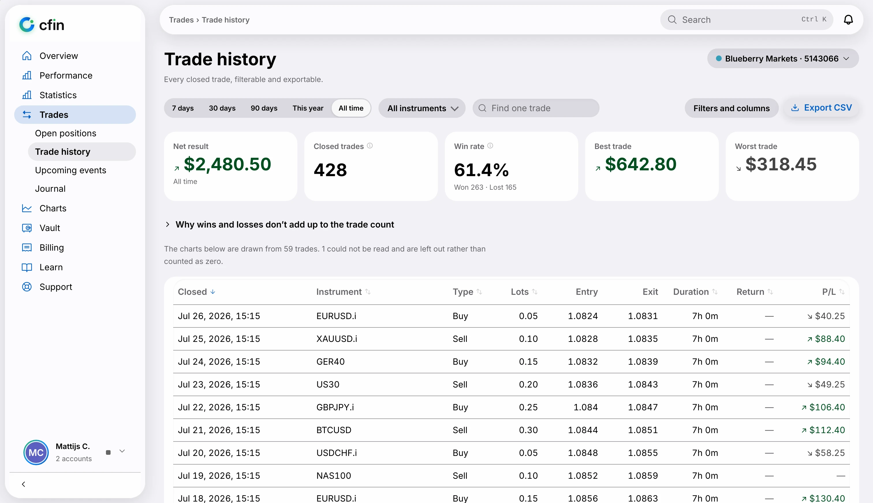Viewport: 873px width, 503px height.
Task: Click the MC user avatar
Action: pyautogui.click(x=36, y=452)
